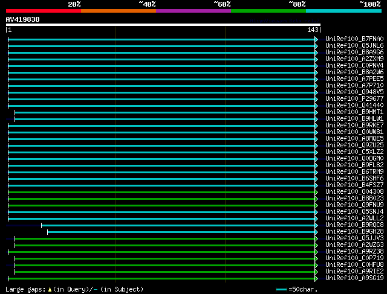Click the arrowhead ending the Q5JNL6 alignment
This screenshot has height=294, width=387.
[x=316, y=46]
